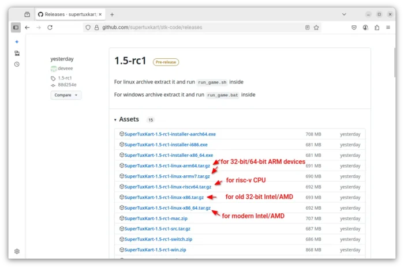Image resolution: width=404 pixels, height=268 pixels.
Task: Open the Firefox account icon
Action: tap(365, 27)
